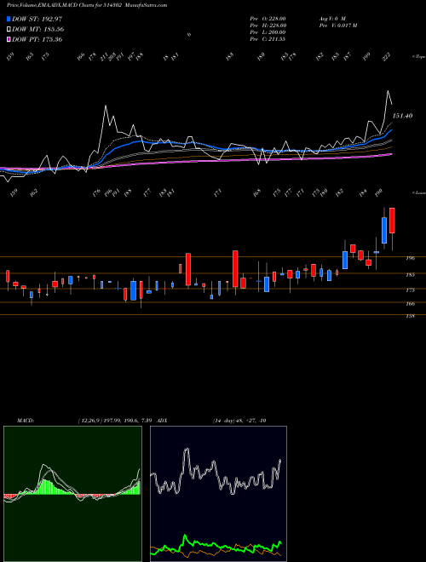Viewport: 426px width, 562px height.
Task: Click the 166 price level label
Action: coord(411,304)
